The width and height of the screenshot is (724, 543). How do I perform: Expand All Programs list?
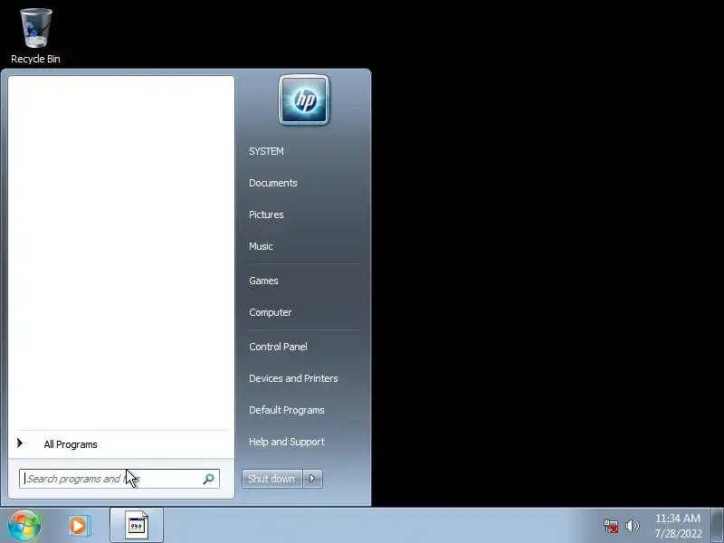click(71, 444)
